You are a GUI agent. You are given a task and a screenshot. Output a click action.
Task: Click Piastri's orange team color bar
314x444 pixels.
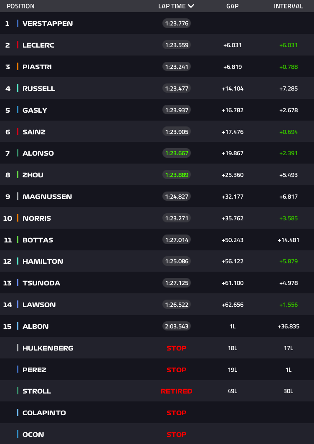pos(18,66)
